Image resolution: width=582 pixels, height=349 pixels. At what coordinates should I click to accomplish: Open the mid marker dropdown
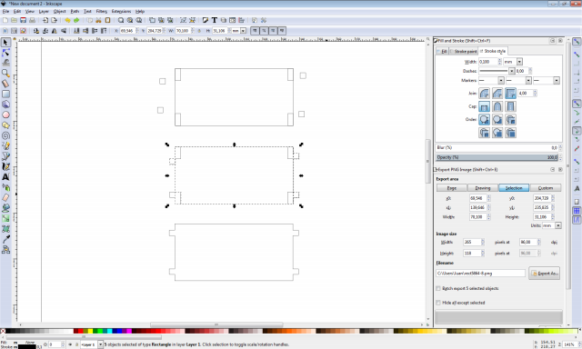pos(528,81)
